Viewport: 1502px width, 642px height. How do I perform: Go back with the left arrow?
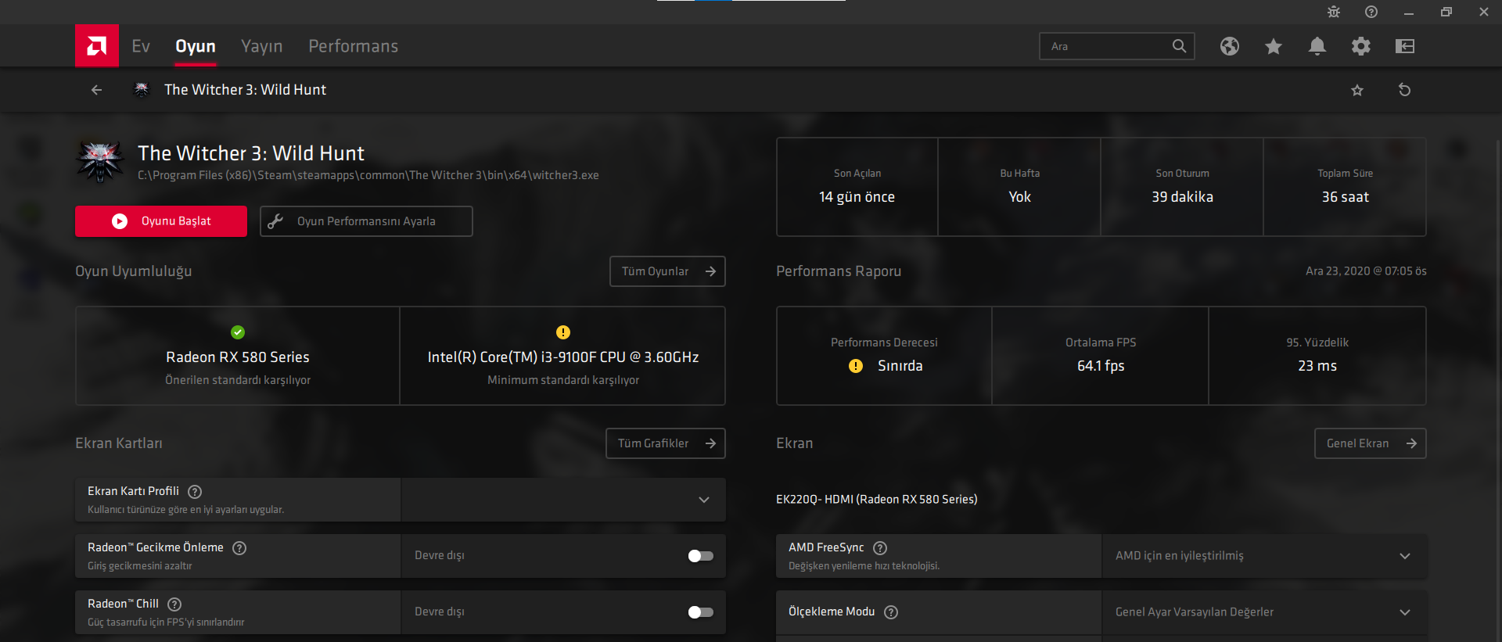[x=96, y=90]
